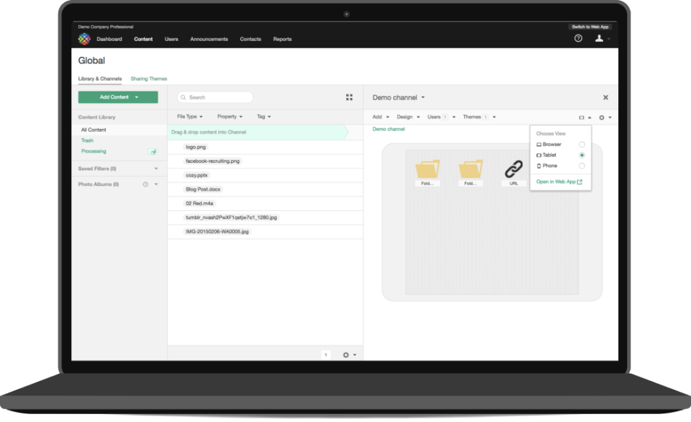Click into the Search input field
The height and width of the screenshot is (422, 691).
click(215, 97)
